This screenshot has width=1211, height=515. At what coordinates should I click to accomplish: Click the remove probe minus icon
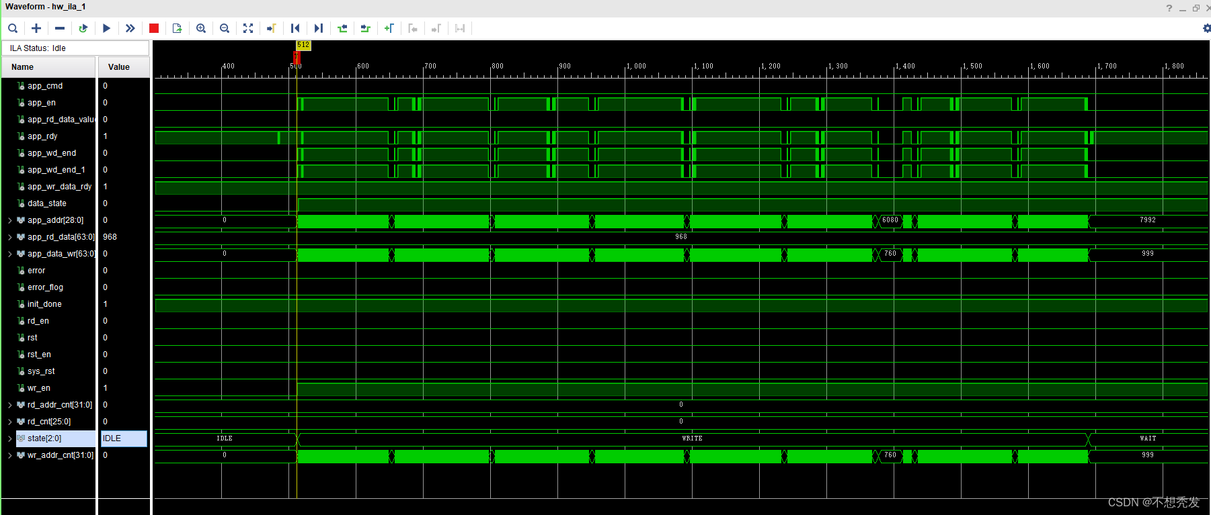[x=60, y=28]
